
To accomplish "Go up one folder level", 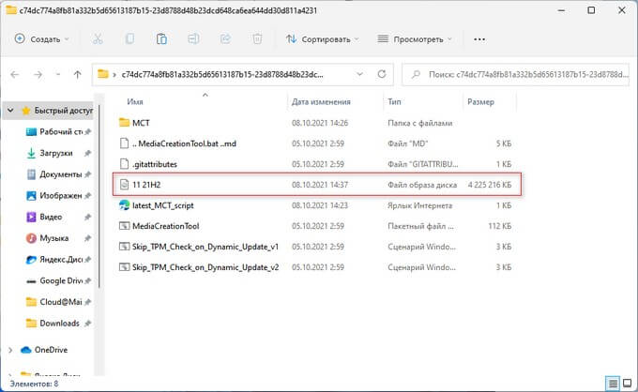I will [77, 74].
